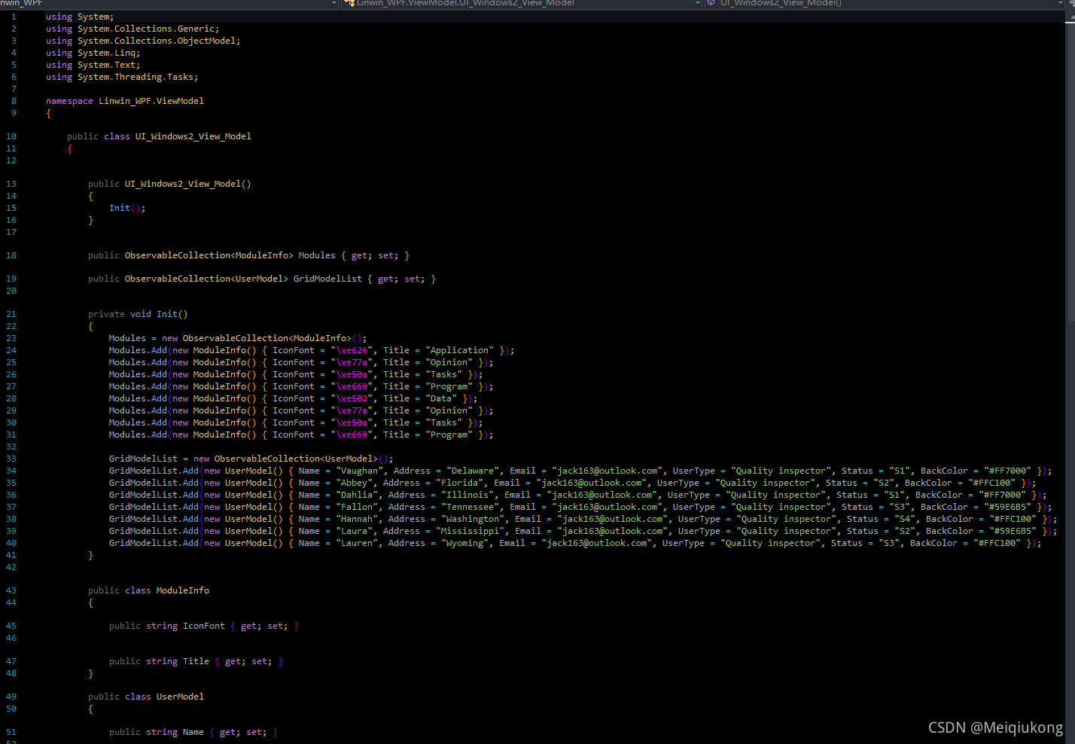The height and width of the screenshot is (744, 1075).
Task: Click the "Abbey" name string
Action: [352, 483]
